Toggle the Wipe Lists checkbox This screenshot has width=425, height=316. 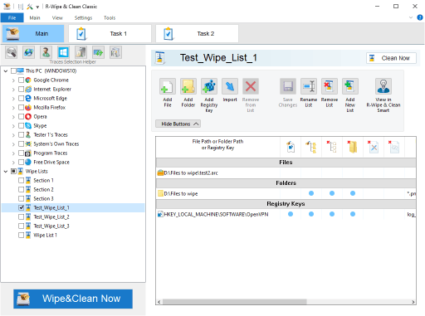(13, 171)
